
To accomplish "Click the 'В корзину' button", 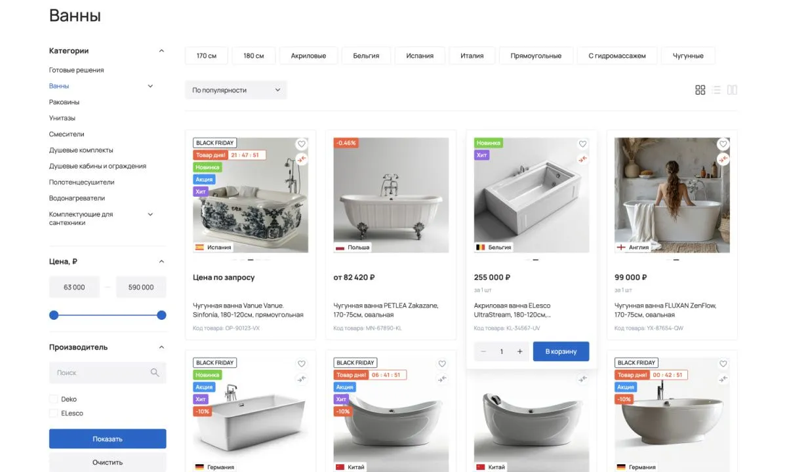I will (x=561, y=351).
